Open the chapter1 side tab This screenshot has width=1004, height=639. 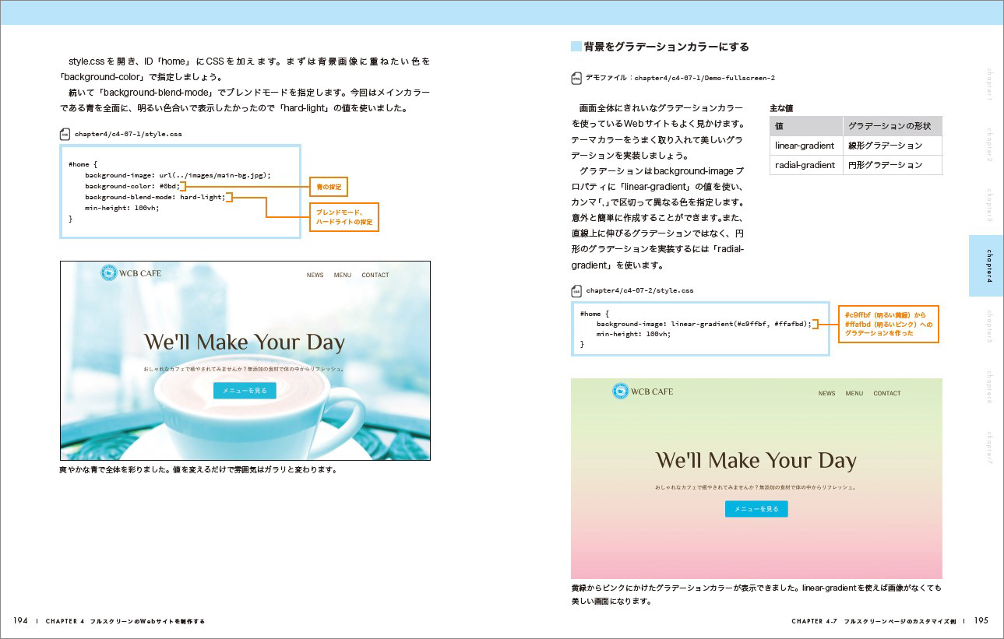tap(989, 84)
